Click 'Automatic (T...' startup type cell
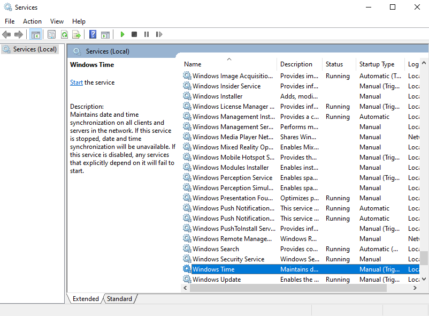The height and width of the screenshot is (316, 429). [x=380, y=76]
